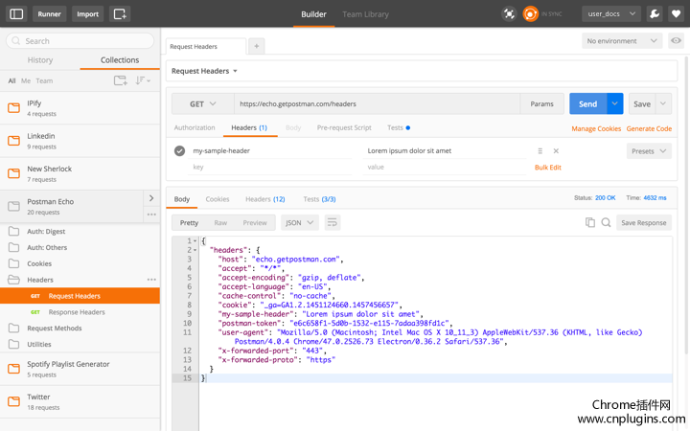Search within response body icon
This screenshot has width=690, height=431.
(x=606, y=222)
